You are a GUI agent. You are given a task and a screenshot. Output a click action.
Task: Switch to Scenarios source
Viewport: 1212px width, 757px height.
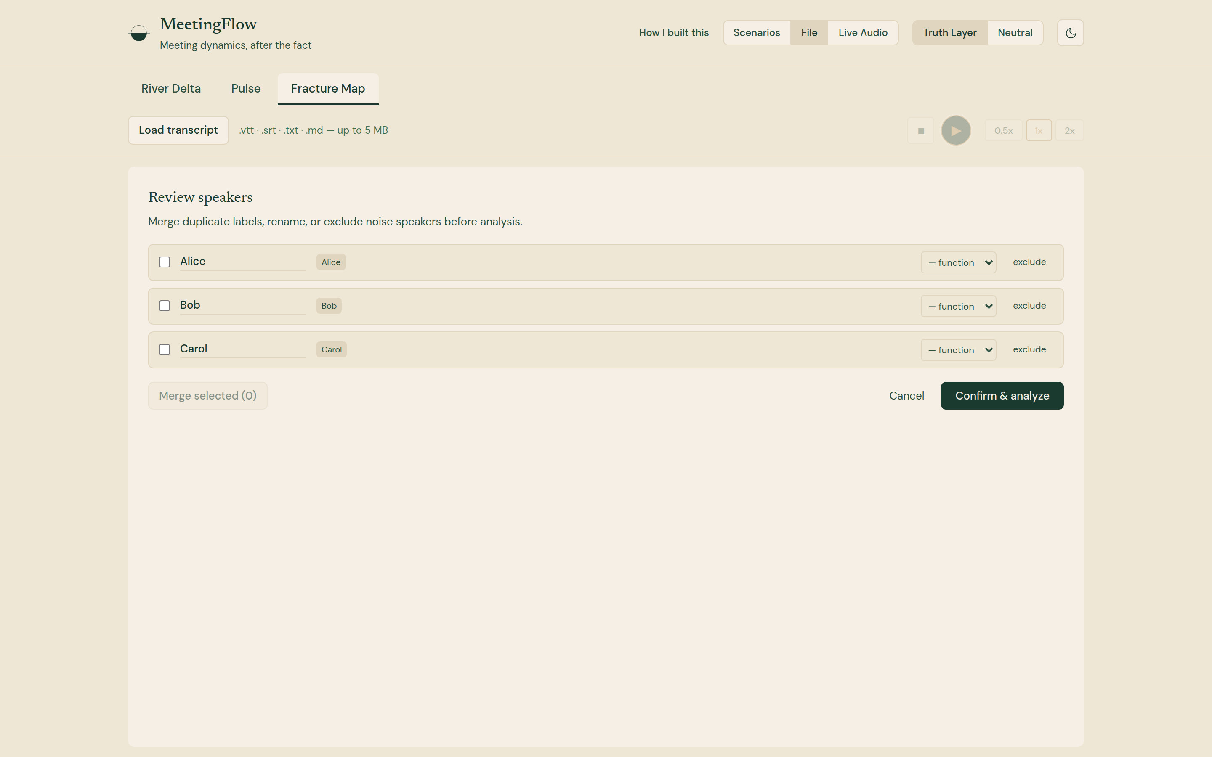coord(756,33)
